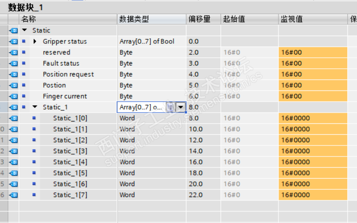Click the 起始值 column header
This screenshot has width=357, height=223.
click(250, 19)
